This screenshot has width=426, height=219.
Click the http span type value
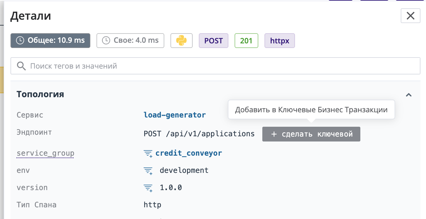[152, 205]
